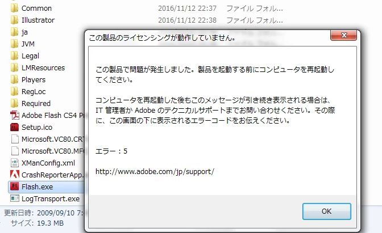Click the ja folder icon

(x=14, y=32)
